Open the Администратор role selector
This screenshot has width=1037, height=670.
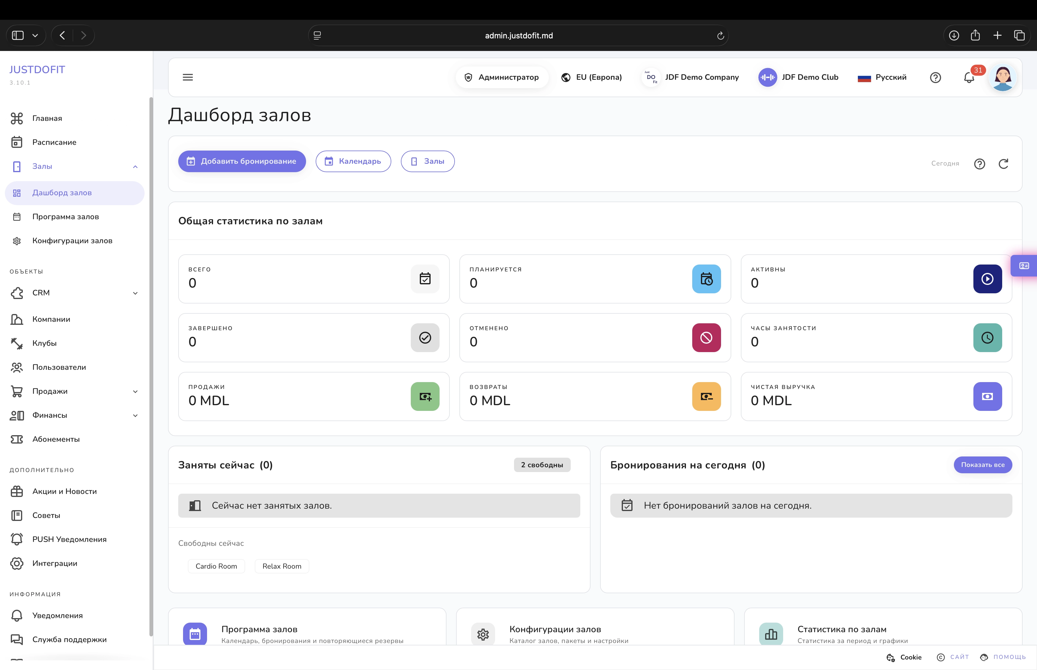pos(502,77)
